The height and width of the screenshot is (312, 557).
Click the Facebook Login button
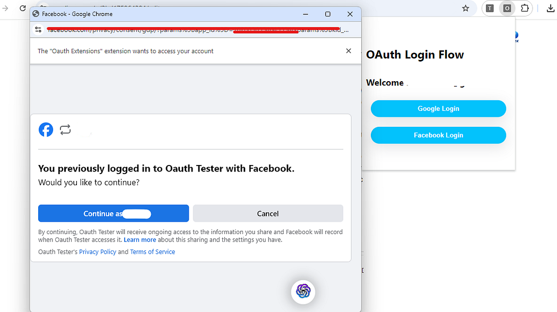(438, 135)
